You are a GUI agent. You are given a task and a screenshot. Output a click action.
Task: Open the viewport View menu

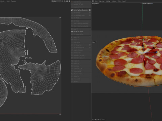(x=96, y=1)
